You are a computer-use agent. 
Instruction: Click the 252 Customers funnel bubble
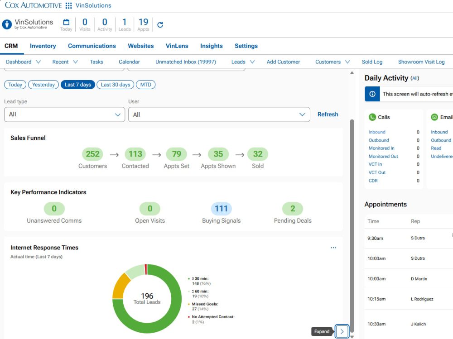[x=92, y=154]
